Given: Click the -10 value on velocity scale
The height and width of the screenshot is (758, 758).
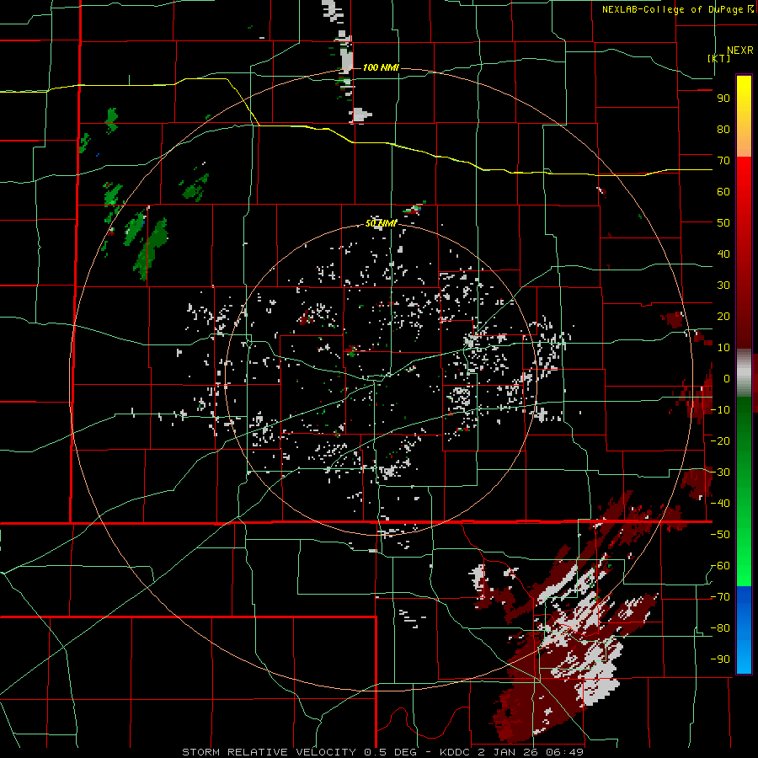Looking at the screenshot, I should (720, 410).
